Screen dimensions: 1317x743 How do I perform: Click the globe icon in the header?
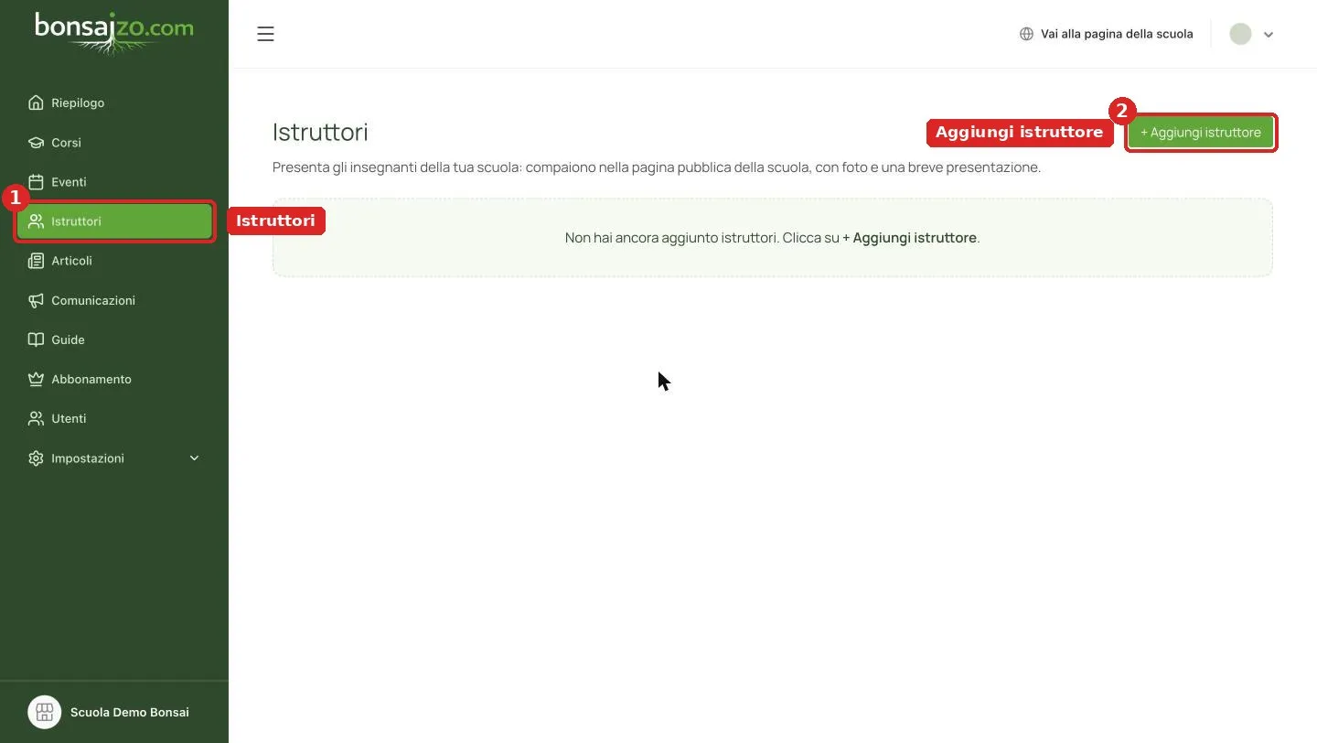[x=1026, y=34]
